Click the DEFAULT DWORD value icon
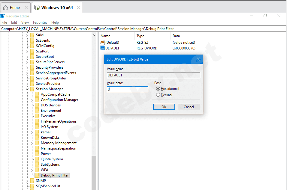Image resolution: width=287 pixels, height=190 pixels. (x=102, y=48)
